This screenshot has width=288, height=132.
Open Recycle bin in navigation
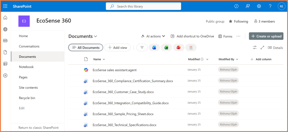(x=27, y=98)
